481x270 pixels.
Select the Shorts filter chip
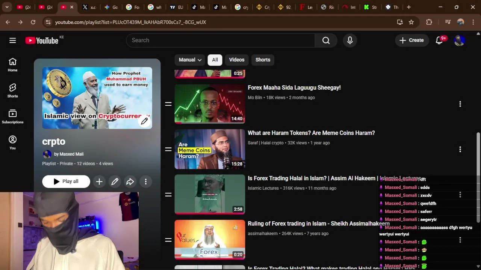[x=263, y=60]
